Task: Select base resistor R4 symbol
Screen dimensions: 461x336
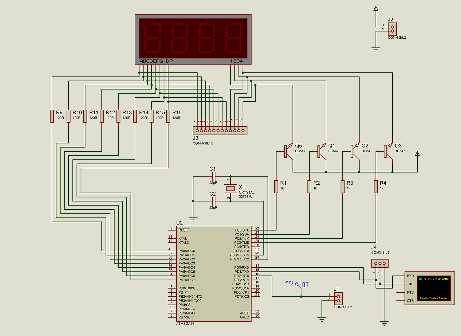Action: pos(376,187)
